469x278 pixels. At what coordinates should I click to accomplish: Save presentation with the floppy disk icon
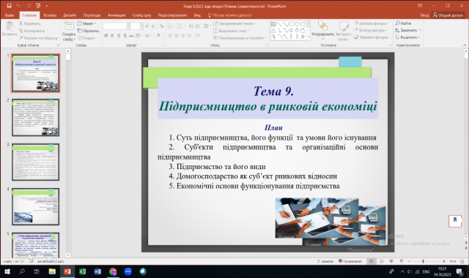pos(10,6)
